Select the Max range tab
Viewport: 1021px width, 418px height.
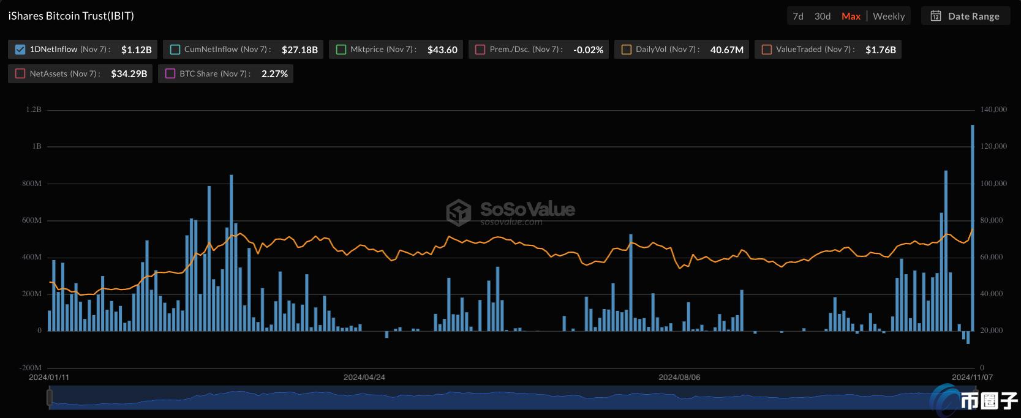point(851,17)
